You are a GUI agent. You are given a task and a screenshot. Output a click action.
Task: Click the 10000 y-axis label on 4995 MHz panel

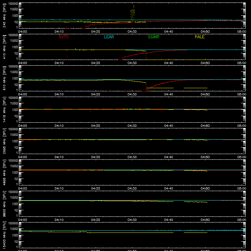click(x=13, y=161)
